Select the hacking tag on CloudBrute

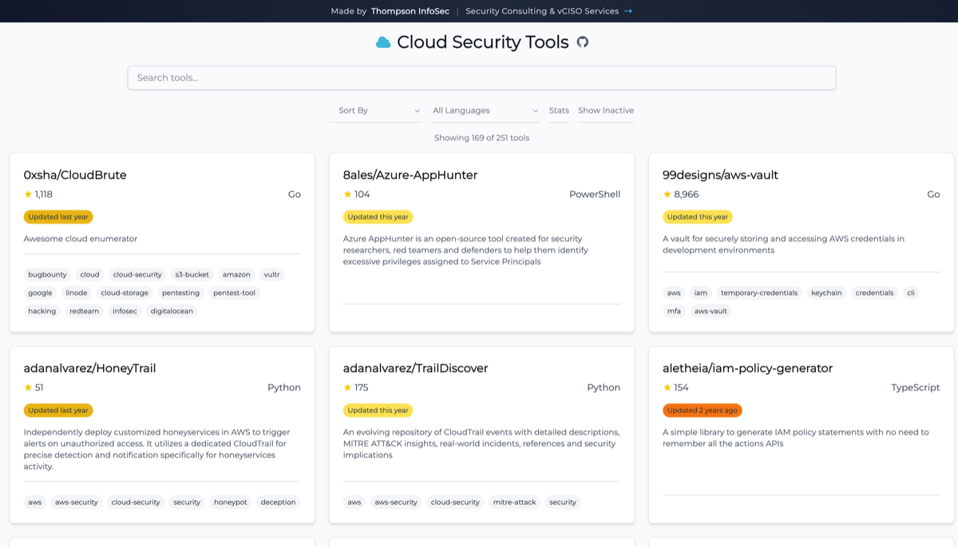point(42,311)
